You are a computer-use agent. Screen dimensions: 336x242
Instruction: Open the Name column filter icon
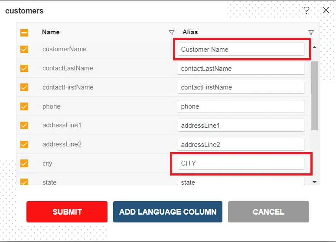click(171, 33)
